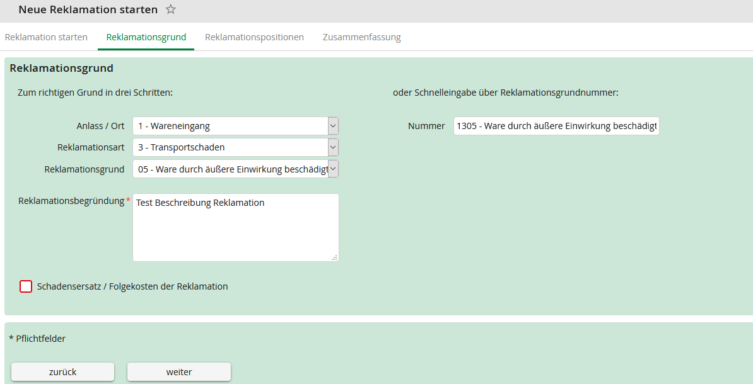Click the Reklamationsart field label
Image resolution: width=753 pixels, height=384 pixels.
tap(91, 147)
